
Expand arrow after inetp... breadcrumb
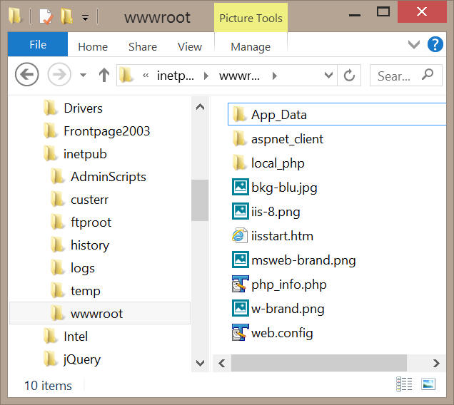(206, 76)
